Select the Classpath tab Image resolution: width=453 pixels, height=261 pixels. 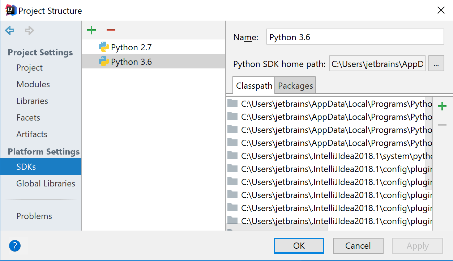coord(253,85)
